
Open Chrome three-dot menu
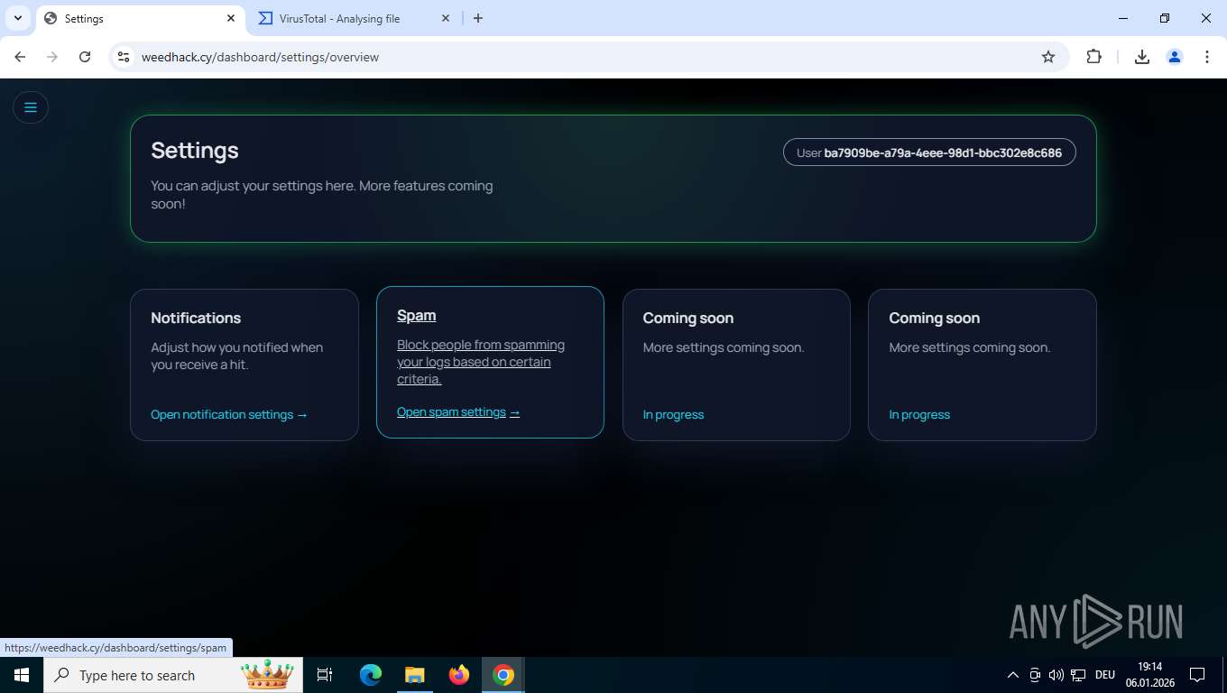[1207, 57]
